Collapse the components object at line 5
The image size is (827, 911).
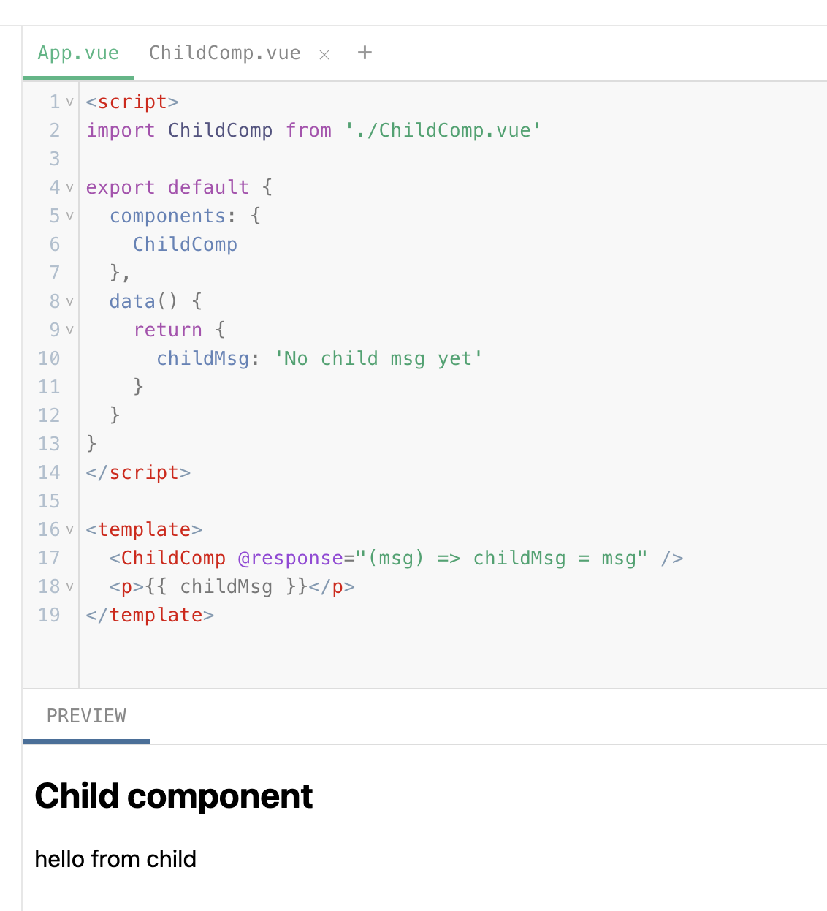coord(70,216)
